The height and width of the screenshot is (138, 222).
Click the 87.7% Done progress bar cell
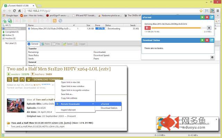click(x=101, y=29)
